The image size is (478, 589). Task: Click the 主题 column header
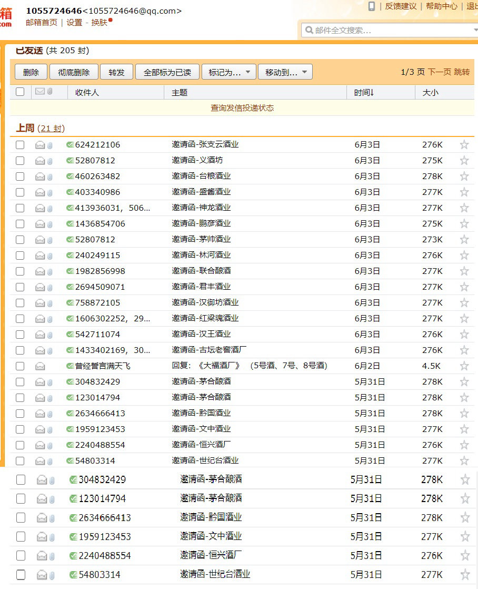click(x=180, y=92)
